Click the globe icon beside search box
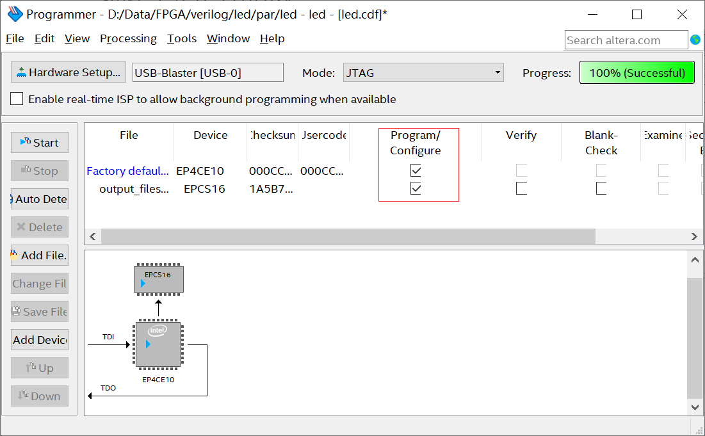Screen dimensions: 705x436 [x=695, y=40]
